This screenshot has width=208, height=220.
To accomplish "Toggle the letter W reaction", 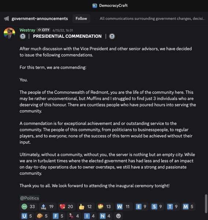I will click(x=124, y=206).
